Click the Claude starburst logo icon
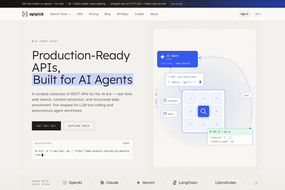Image resolution: width=285 pixels, height=190 pixels. 102,183
